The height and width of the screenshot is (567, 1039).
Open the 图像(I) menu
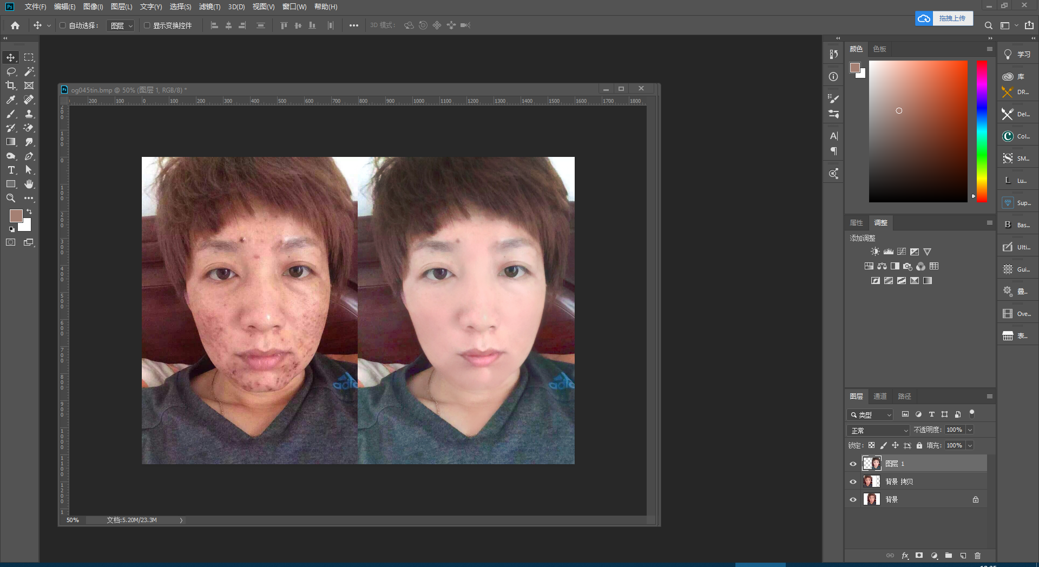[x=93, y=6]
